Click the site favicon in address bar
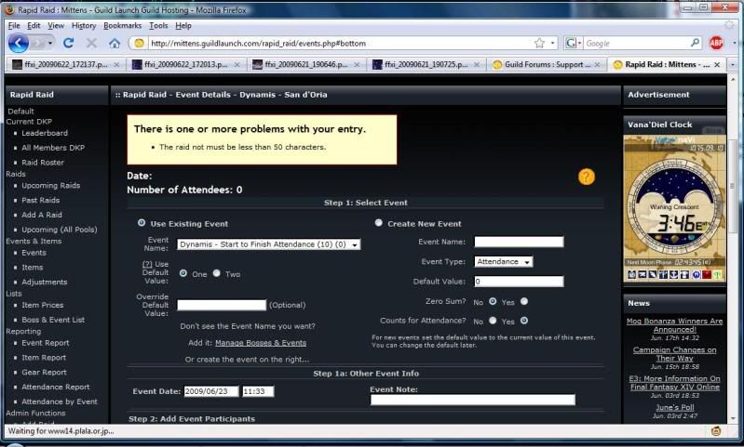Screen dimensions: 744x447 [x=139, y=43]
